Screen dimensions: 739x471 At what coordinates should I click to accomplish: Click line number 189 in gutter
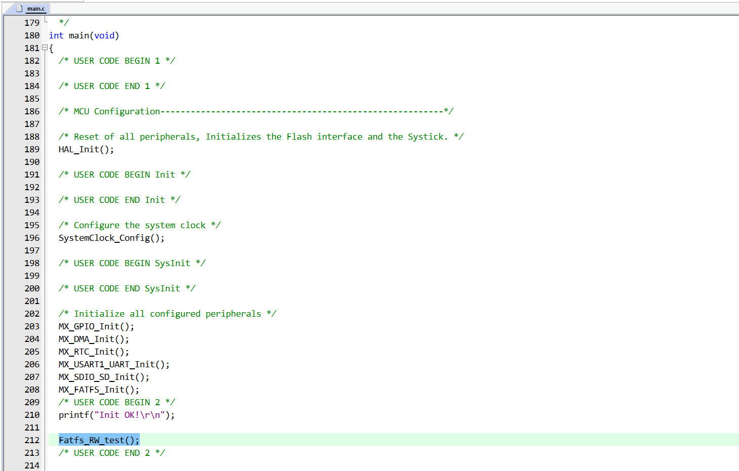pyautogui.click(x=32, y=149)
